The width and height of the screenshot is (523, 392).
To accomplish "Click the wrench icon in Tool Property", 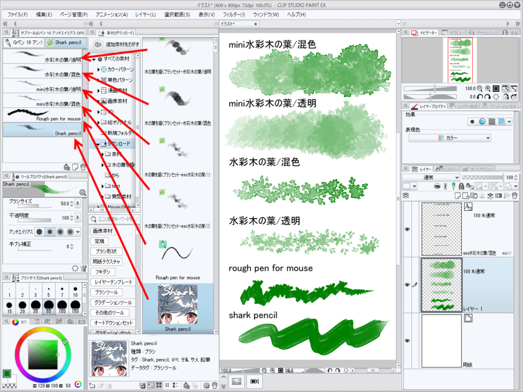I will 83,193.
